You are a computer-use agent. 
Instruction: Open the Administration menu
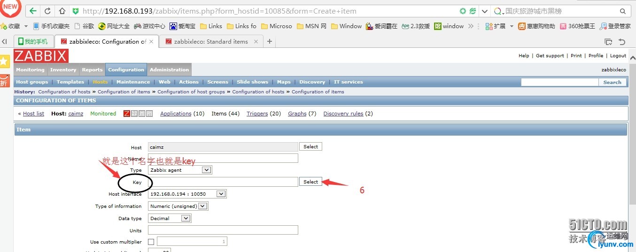pos(169,69)
